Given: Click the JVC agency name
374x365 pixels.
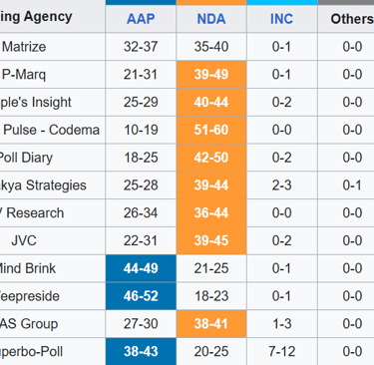Looking at the screenshot, I should tap(24, 240).
